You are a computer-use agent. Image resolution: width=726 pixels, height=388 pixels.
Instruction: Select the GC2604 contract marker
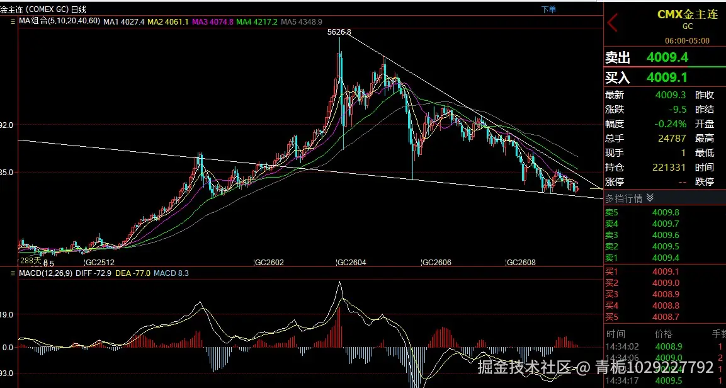point(351,262)
